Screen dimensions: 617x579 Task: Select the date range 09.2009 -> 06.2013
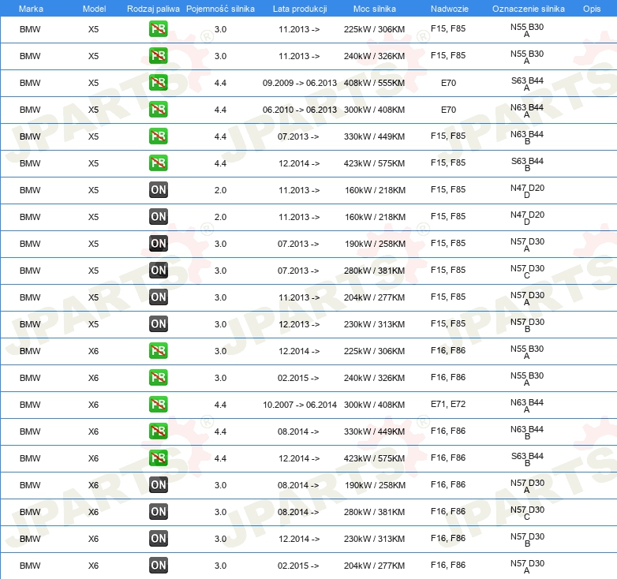click(x=300, y=83)
